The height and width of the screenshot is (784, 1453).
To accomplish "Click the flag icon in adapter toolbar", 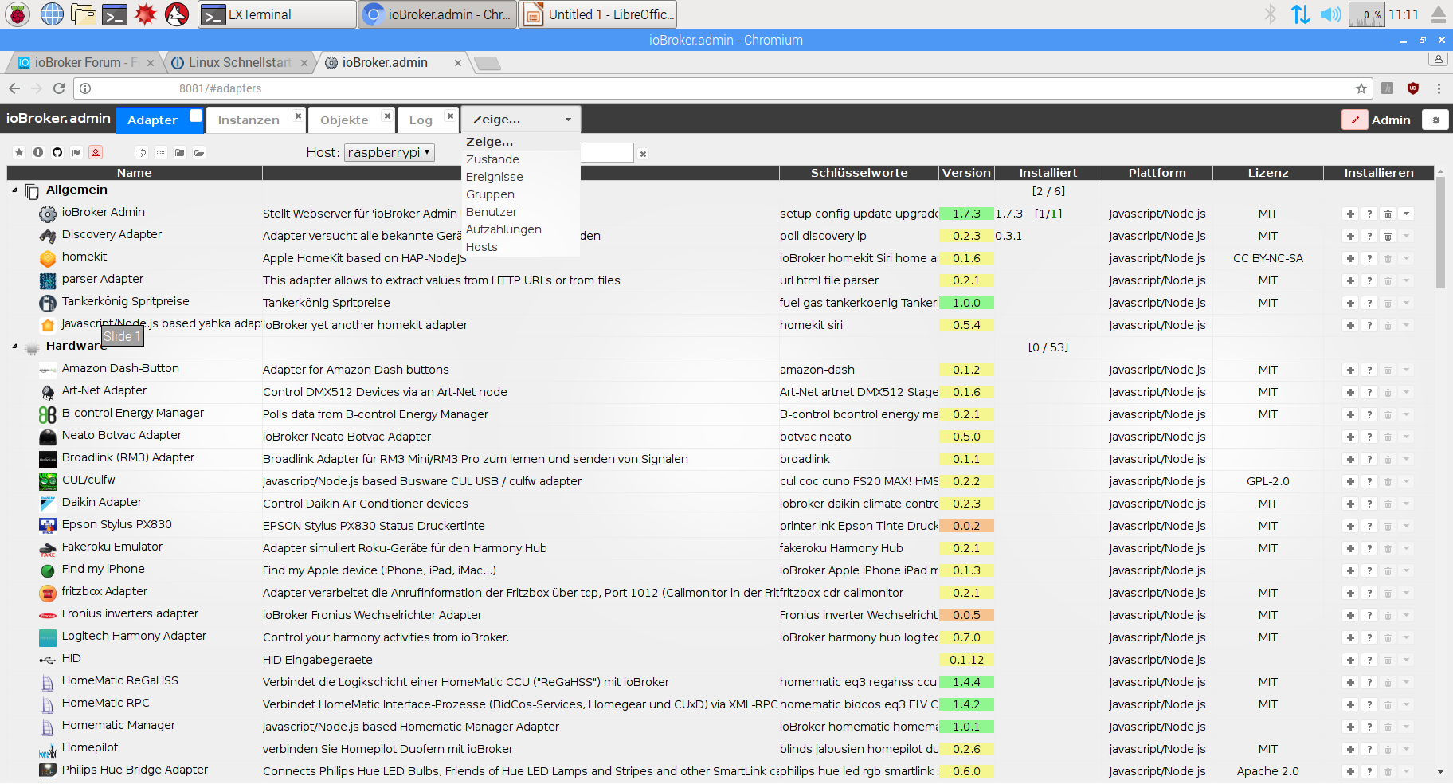I will (x=76, y=152).
